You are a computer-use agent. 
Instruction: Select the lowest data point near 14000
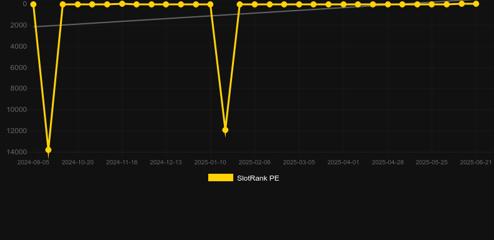(x=48, y=150)
